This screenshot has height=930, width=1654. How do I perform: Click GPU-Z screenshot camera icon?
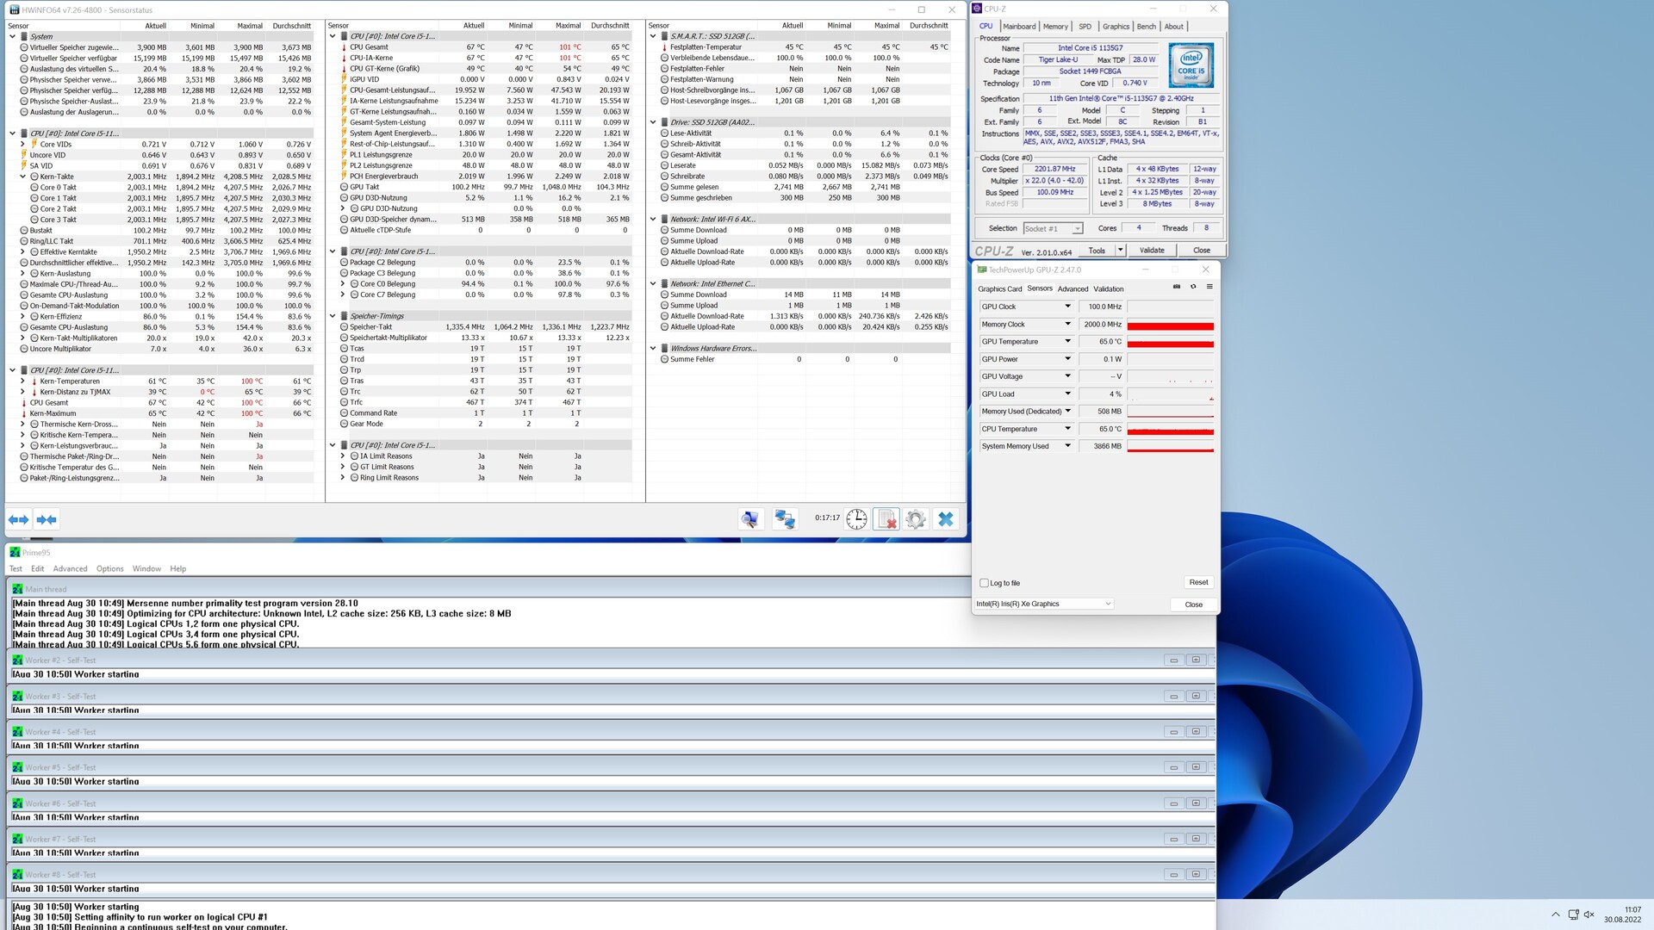[x=1177, y=287]
